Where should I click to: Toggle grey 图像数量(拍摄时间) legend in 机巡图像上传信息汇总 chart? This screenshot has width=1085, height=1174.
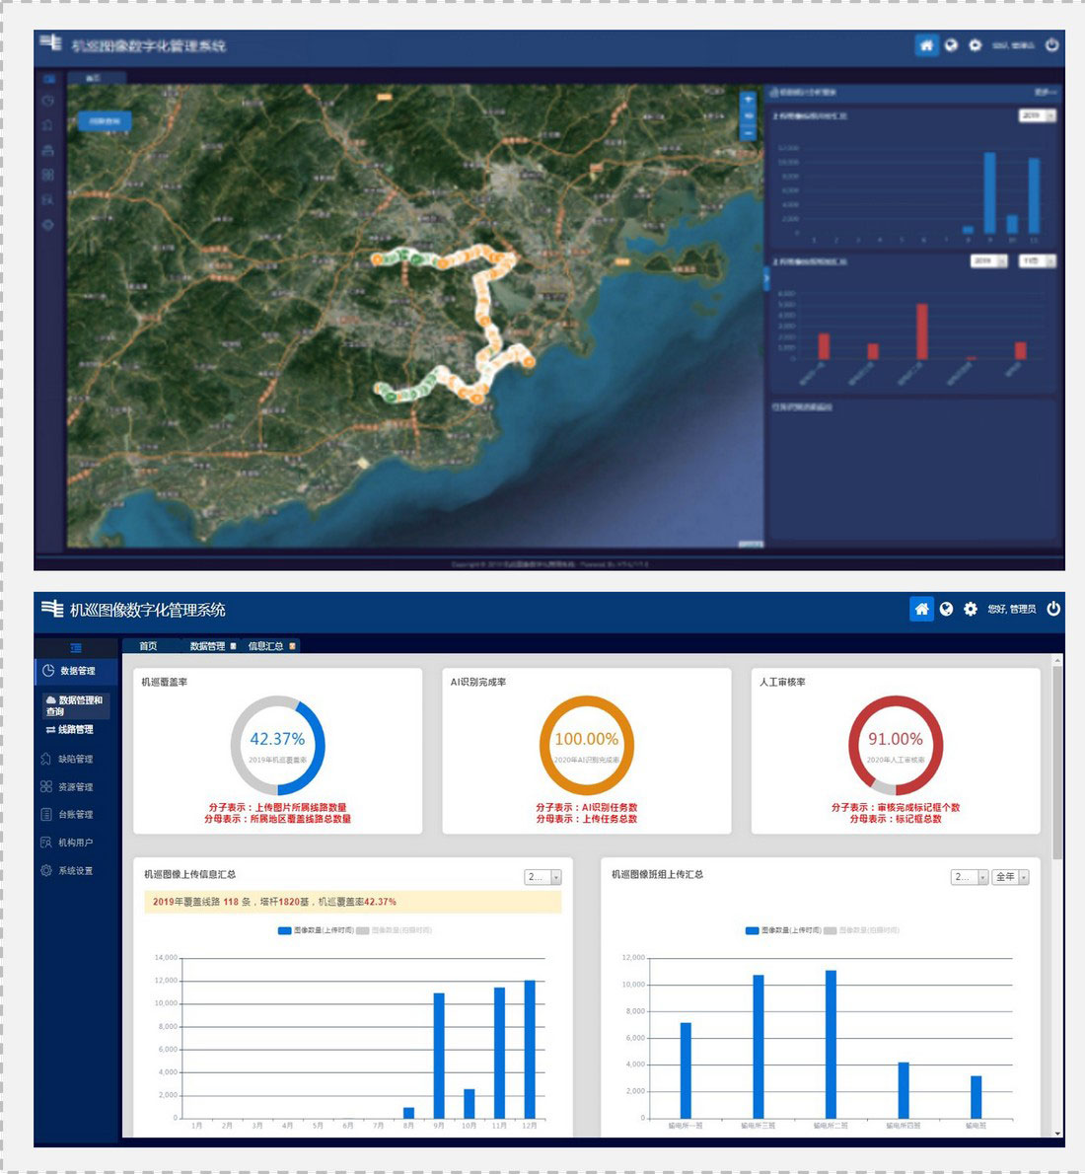(395, 930)
